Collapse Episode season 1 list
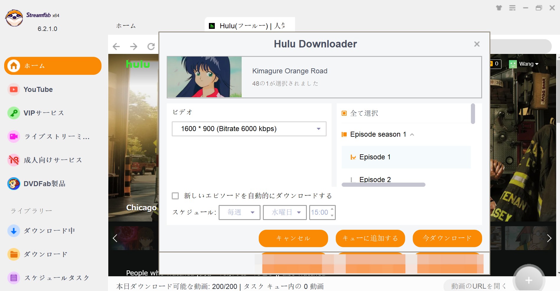Viewport: 560px width, 291px height. [x=412, y=135]
